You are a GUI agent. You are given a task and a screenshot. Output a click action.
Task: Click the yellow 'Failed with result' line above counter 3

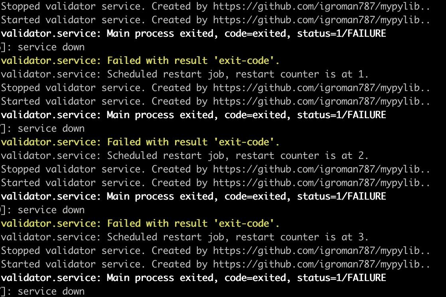(x=140, y=224)
